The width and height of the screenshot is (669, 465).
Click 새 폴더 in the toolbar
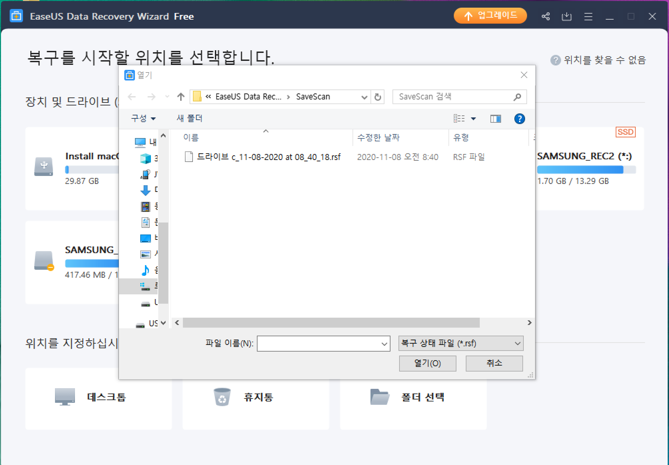click(x=189, y=118)
